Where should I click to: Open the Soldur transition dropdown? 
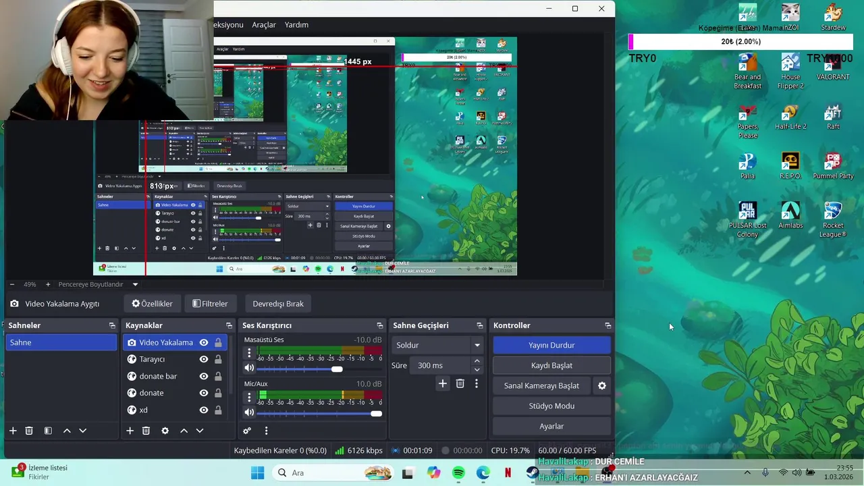pos(437,345)
